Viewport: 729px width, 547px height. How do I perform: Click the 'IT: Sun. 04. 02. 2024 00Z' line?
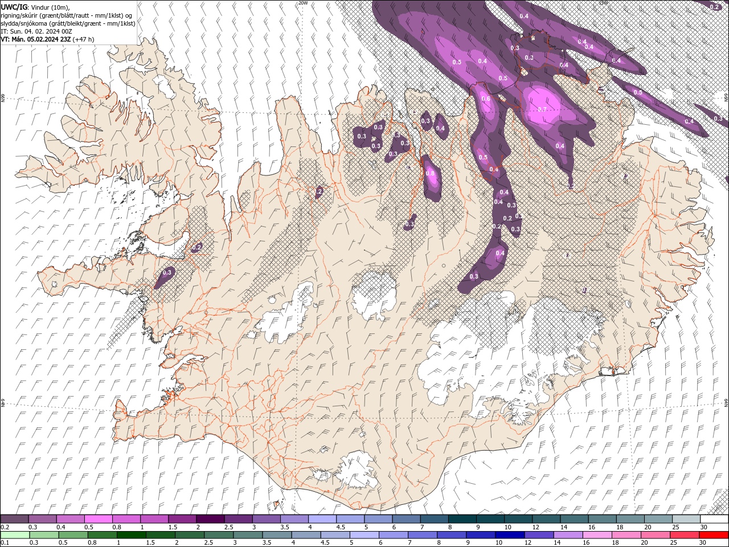coord(36,31)
